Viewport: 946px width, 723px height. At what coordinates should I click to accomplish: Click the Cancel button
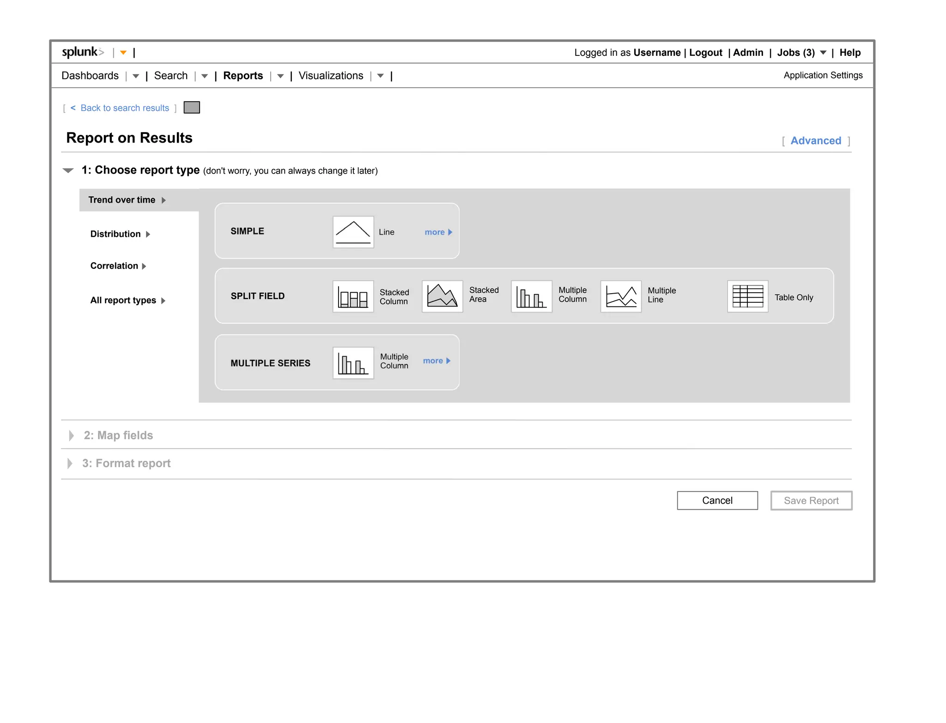click(x=717, y=500)
